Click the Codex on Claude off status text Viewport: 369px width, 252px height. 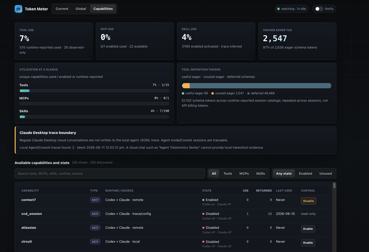click(x=216, y=204)
